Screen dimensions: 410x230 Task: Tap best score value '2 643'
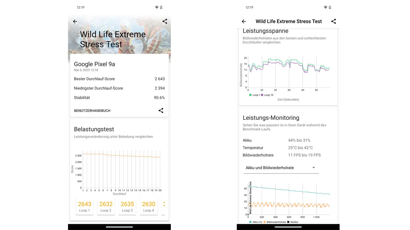point(160,79)
